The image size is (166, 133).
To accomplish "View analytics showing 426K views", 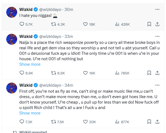I will pyautogui.click(x=117, y=24).
